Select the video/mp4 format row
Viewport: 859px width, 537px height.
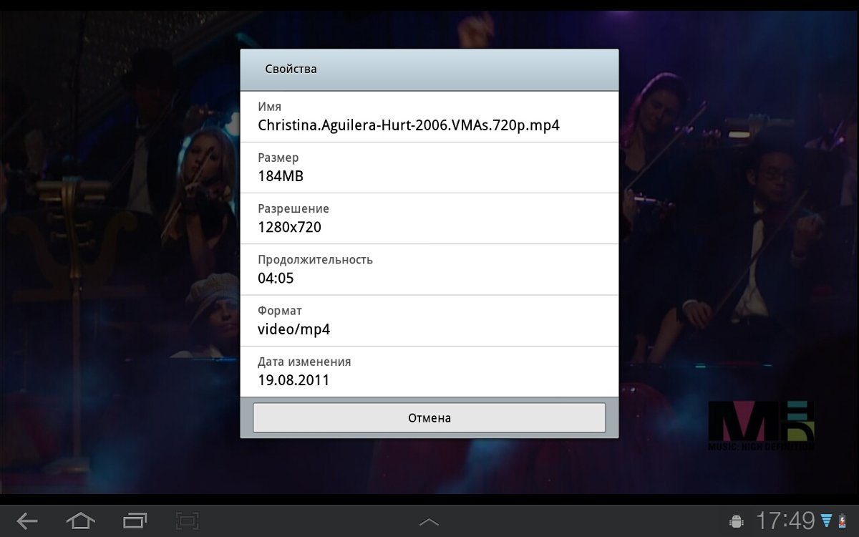click(x=429, y=320)
